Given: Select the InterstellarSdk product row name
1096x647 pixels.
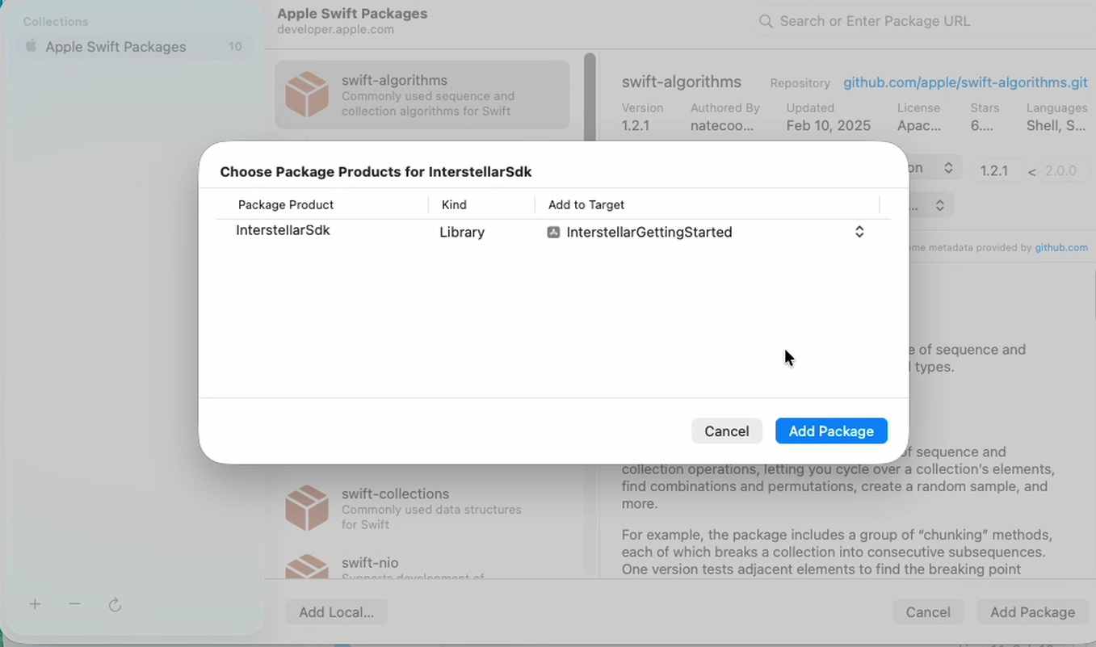Looking at the screenshot, I should (283, 230).
